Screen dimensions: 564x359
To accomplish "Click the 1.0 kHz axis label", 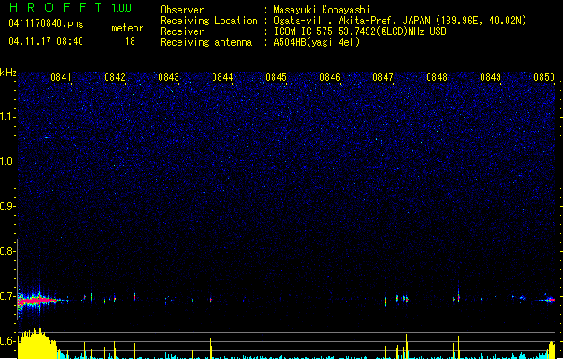I will 7,162.
